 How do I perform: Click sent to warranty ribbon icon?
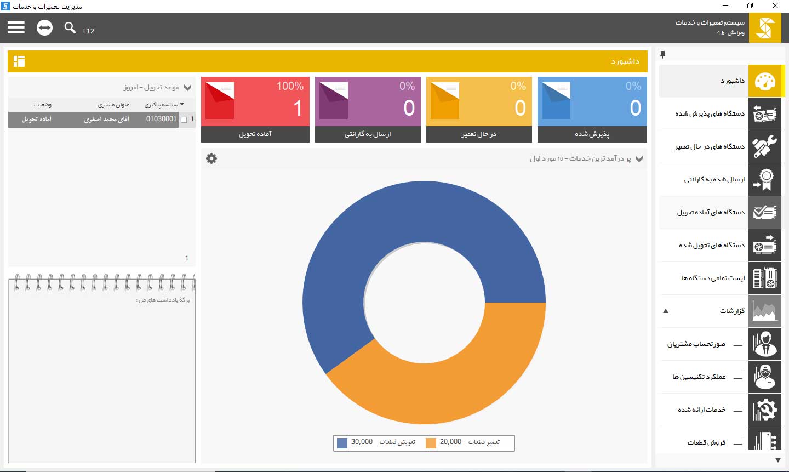(765, 180)
